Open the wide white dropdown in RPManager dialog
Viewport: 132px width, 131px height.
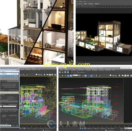click(x=10, y=106)
